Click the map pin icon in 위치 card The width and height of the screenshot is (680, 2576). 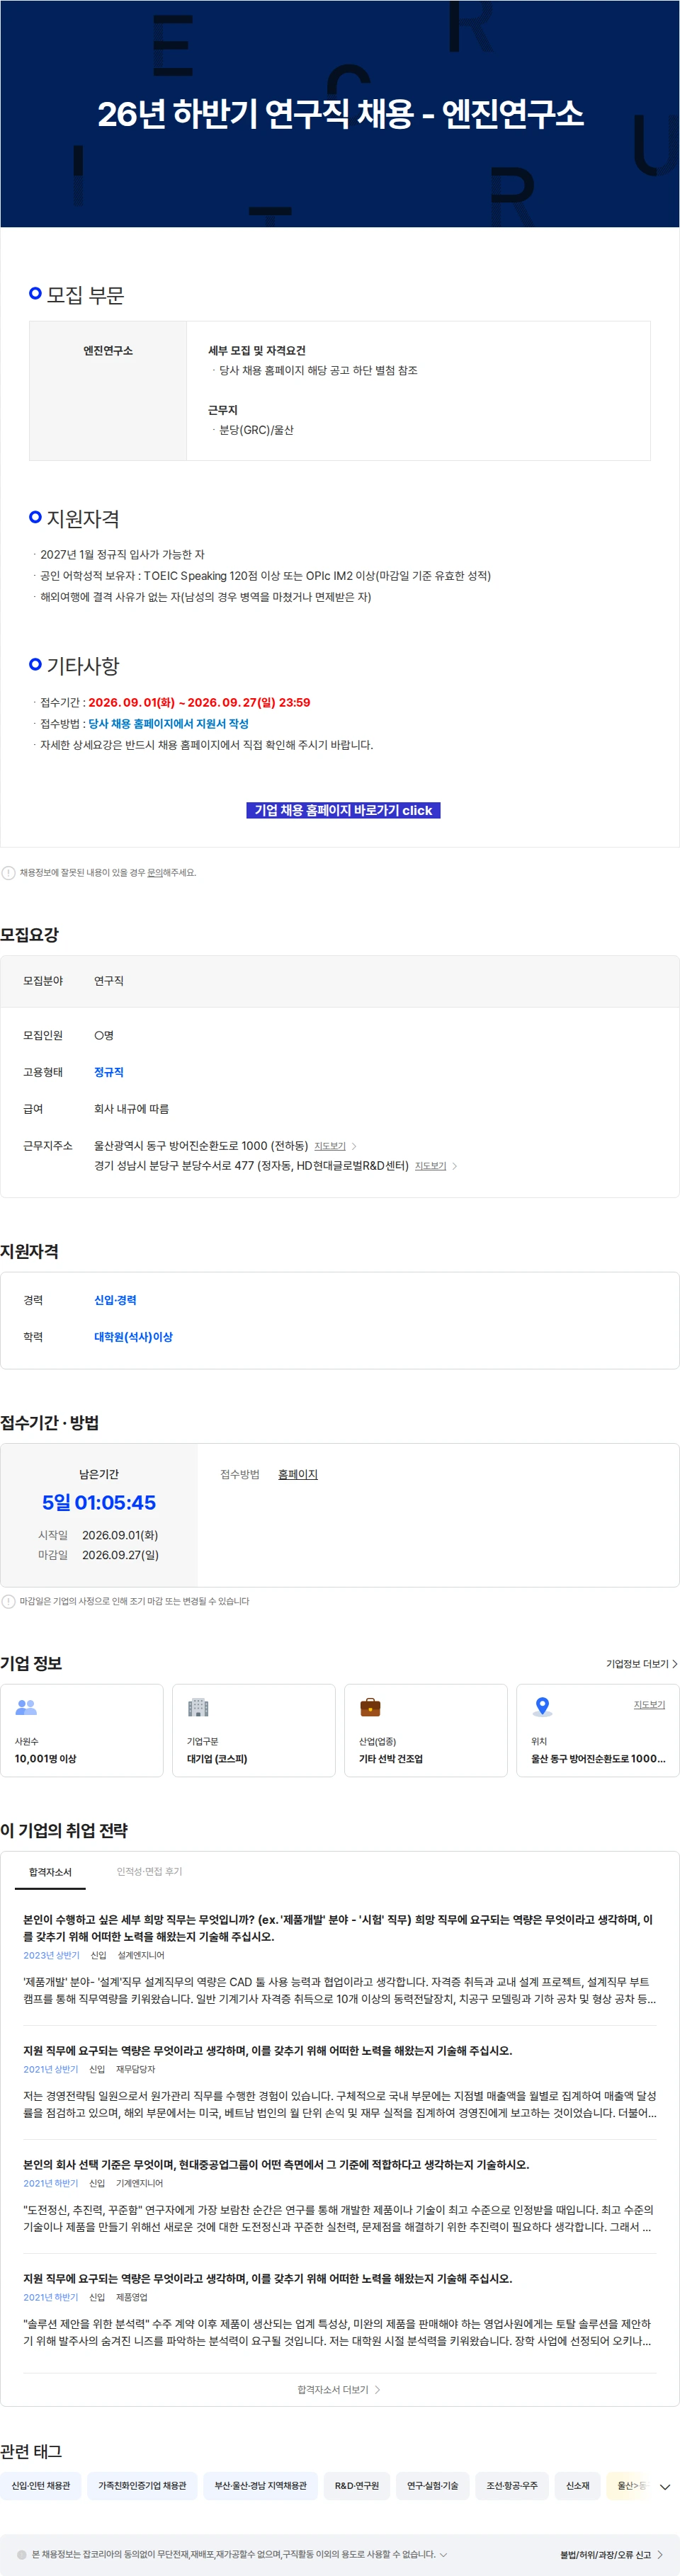tap(542, 1707)
